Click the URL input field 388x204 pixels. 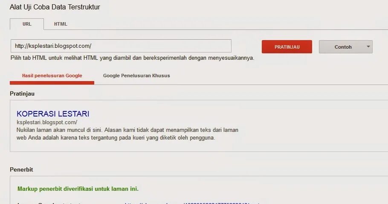121,46
